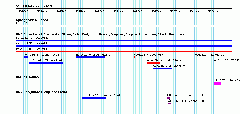The height and width of the screenshot is (114, 240).
Task: Click the LOC100287846|NR_ gene label
Action: coord(227,80)
